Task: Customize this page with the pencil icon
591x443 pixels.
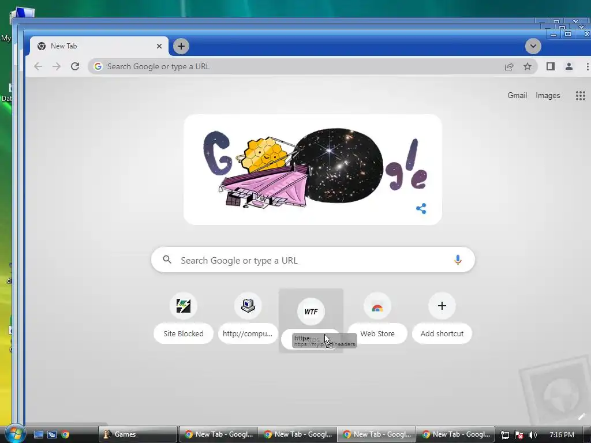Action: coord(581,416)
